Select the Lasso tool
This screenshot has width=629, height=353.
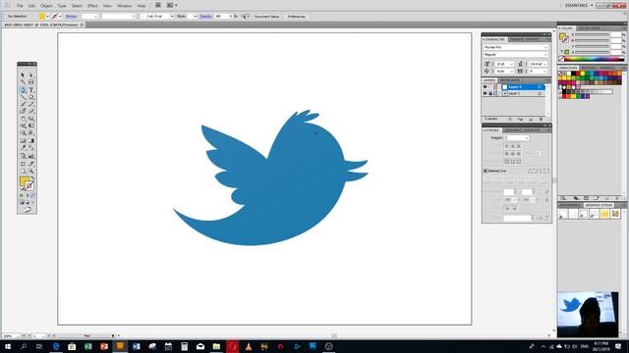31,82
